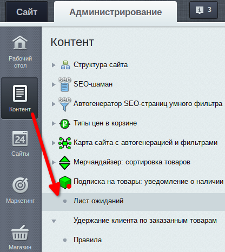Open the Магазин basket icon
Viewport: 225px width, 252px height.
click(20, 233)
